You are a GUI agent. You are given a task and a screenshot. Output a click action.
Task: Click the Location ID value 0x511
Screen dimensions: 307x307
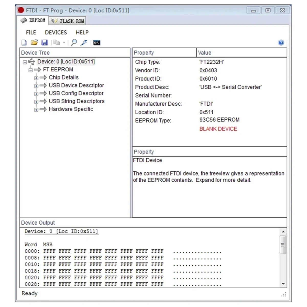206,112
